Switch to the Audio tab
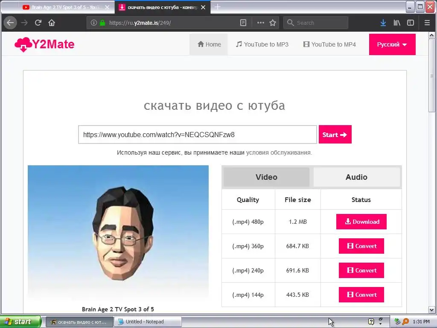This screenshot has height=328, width=437. point(356,177)
